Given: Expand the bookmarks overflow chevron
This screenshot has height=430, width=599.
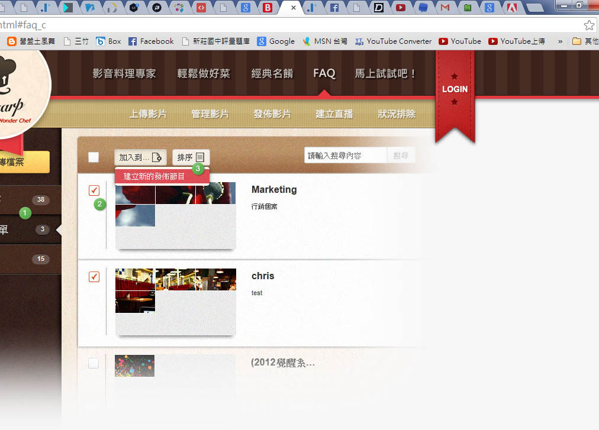Looking at the screenshot, I should pos(560,41).
